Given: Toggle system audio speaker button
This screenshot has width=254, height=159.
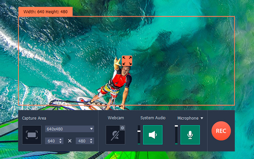Looking at the screenshot, I should [153, 135].
